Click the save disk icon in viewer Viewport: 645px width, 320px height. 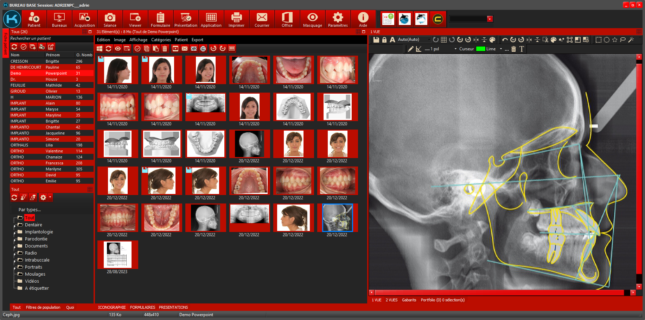tap(376, 40)
